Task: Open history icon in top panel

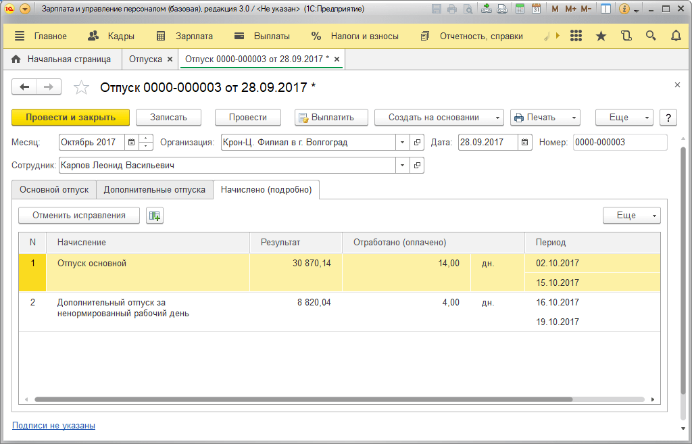Action: 626,36
